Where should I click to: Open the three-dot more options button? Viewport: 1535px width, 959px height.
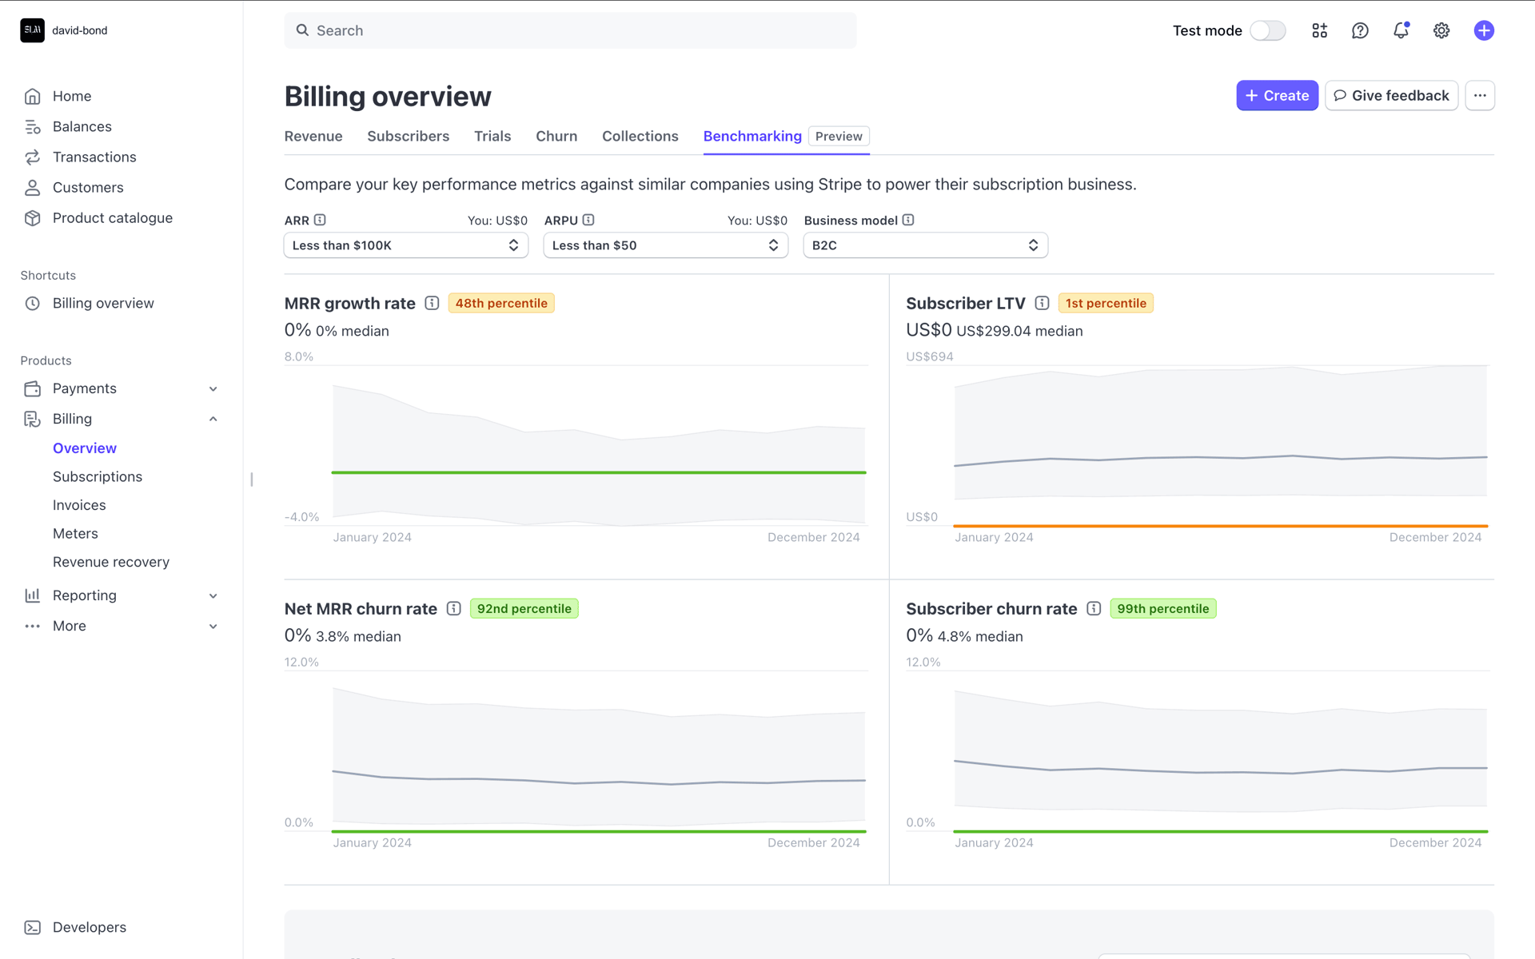click(1480, 96)
